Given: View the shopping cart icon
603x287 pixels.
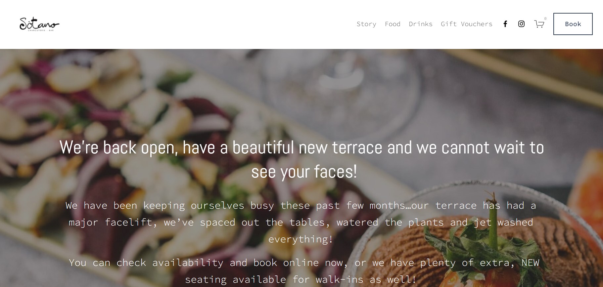Looking at the screenshot, I should [539, 24].
